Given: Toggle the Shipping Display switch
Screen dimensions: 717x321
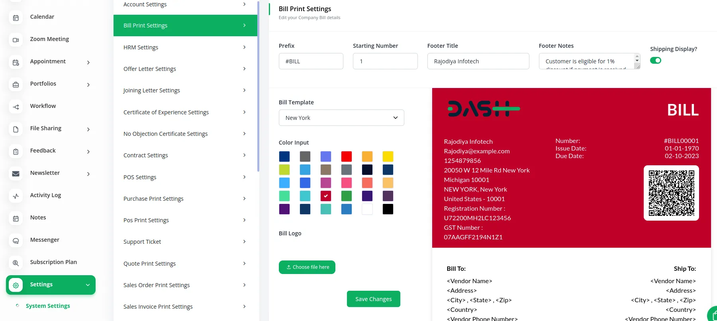Looking at the screenshot, I should coord(655,61).
